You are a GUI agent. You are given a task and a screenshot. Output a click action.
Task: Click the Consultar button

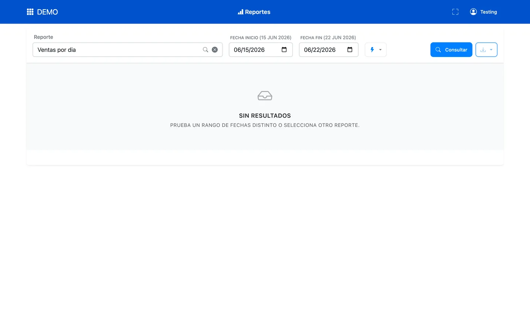pos(451,50)
